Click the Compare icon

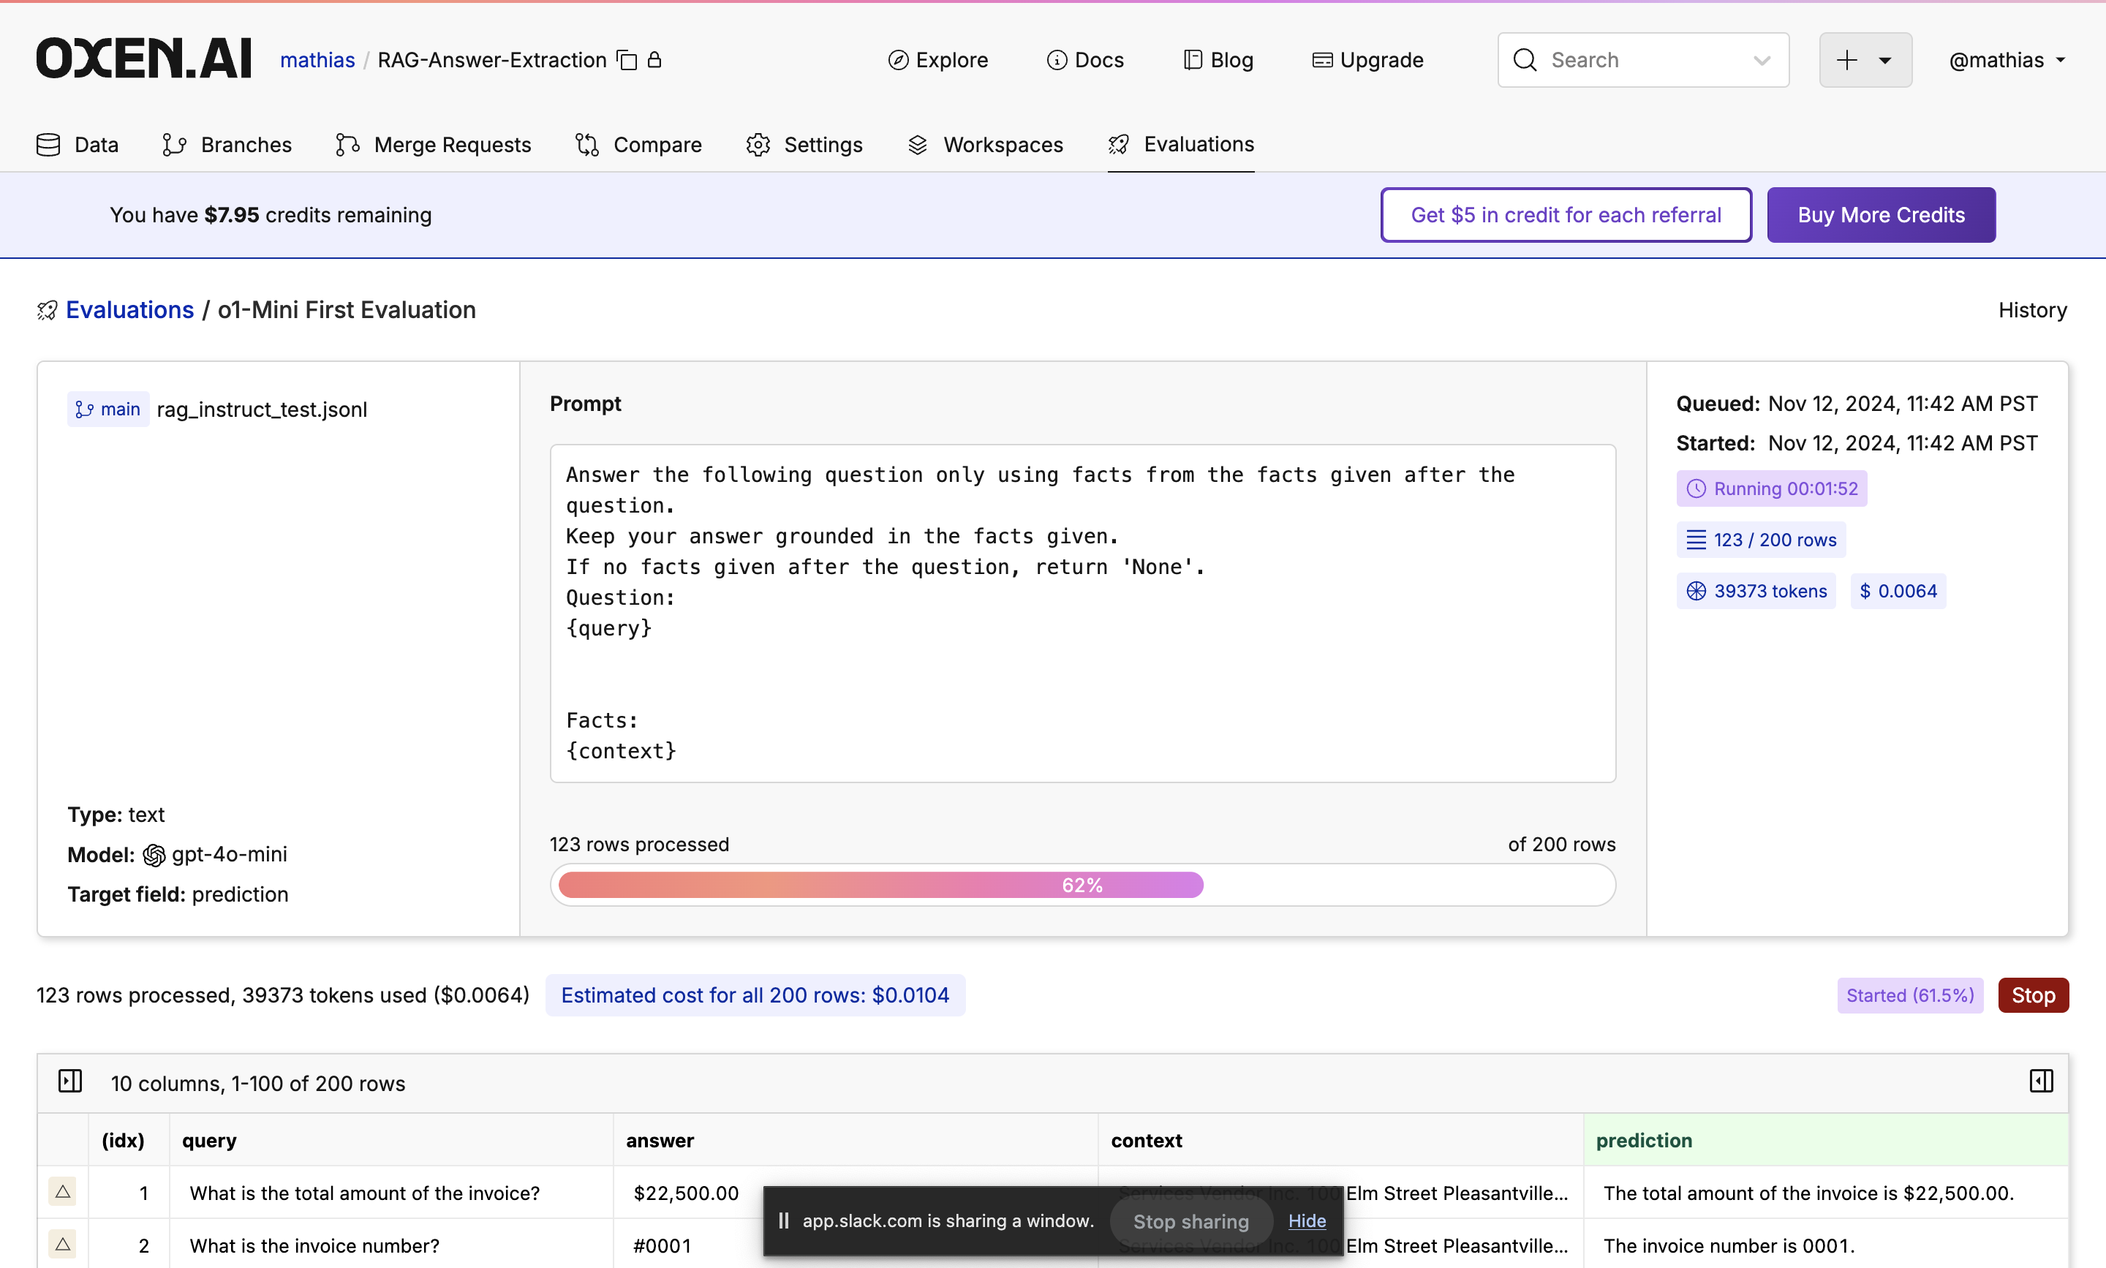587,144
